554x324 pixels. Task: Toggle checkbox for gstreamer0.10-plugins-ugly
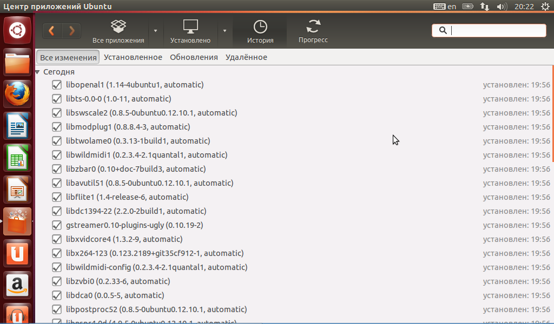coord(56,225)
